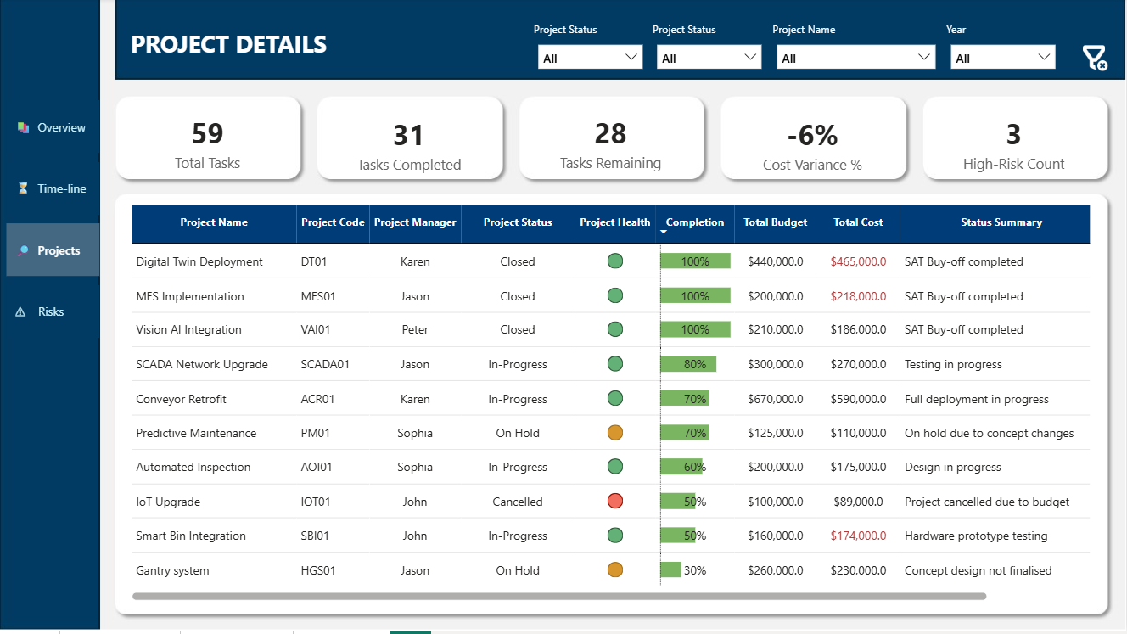This screenshot has height=634, width=1127.
Task: Click the Risks warning triangle icon
Action: pos(21,312)
